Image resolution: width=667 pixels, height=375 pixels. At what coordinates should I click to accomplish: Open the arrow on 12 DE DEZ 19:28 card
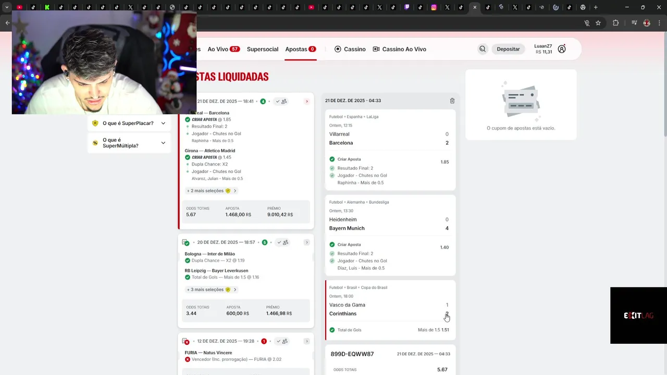tap(307, 341)
